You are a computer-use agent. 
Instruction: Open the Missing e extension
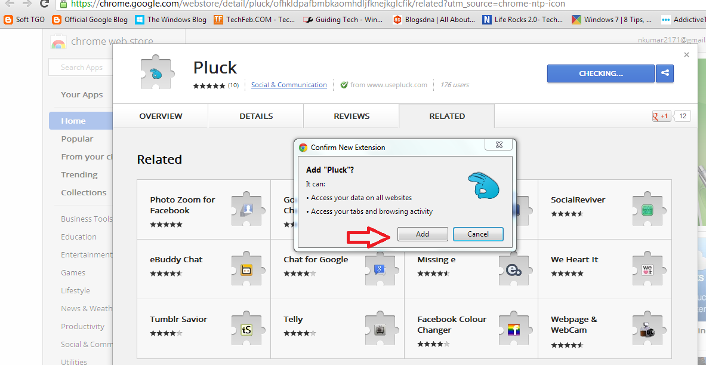tap(471, 269)
